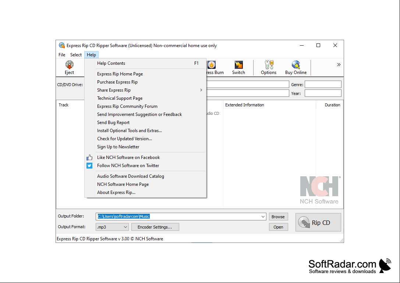Click the Year input field
This screenshot has width=400, height=283.
pyautogui.click(x=323, y=93)
